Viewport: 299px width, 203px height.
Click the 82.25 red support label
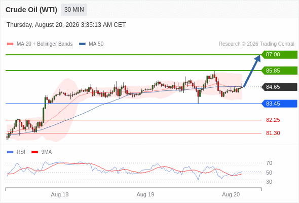click(273, 120)
